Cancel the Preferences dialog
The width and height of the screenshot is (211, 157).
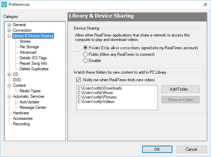click(191, 149)
